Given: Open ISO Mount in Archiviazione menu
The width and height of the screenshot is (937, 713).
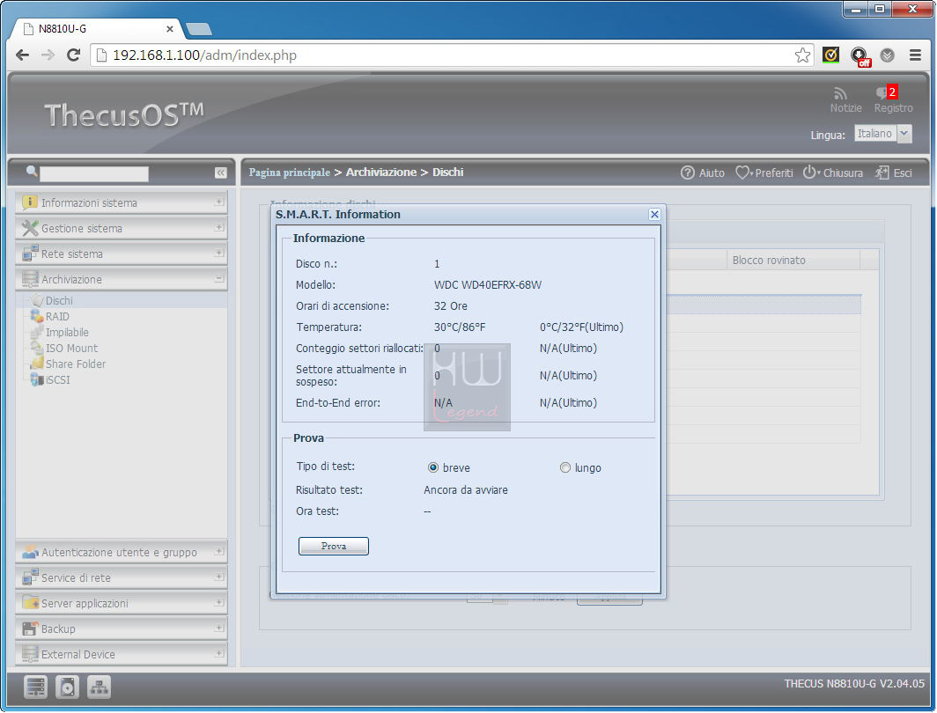Looking at the screenshot, I should (x=71, y=349).
